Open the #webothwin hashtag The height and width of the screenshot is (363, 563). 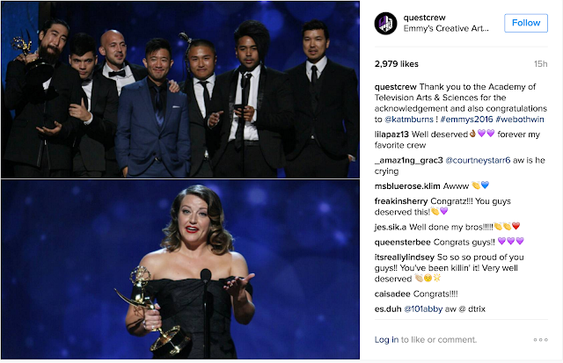520,119
